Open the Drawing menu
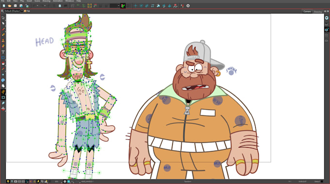 coord(46,1)
